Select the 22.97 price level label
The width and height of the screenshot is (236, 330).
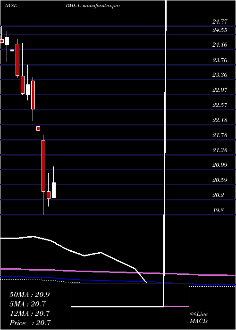219,90
